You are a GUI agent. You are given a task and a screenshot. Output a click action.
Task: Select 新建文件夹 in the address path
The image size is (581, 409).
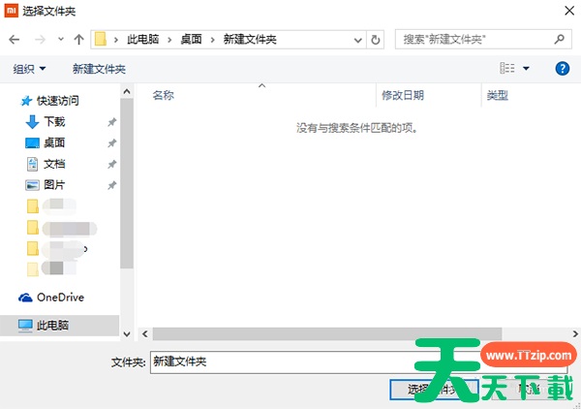[x=250, y=39]
